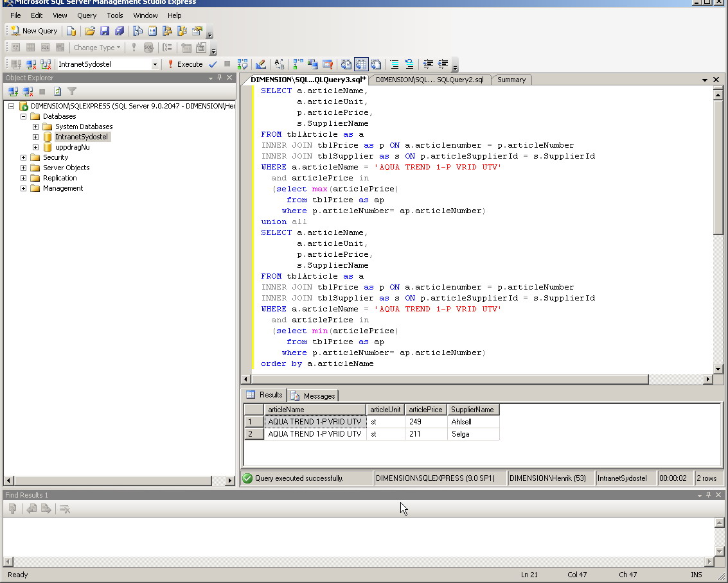The width and height of the screenshot is (728, 583).
Task: Open the File menu
Action: (15, 15)
